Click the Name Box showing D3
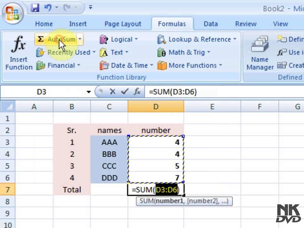Screen dimensions: 304x228 42,92
